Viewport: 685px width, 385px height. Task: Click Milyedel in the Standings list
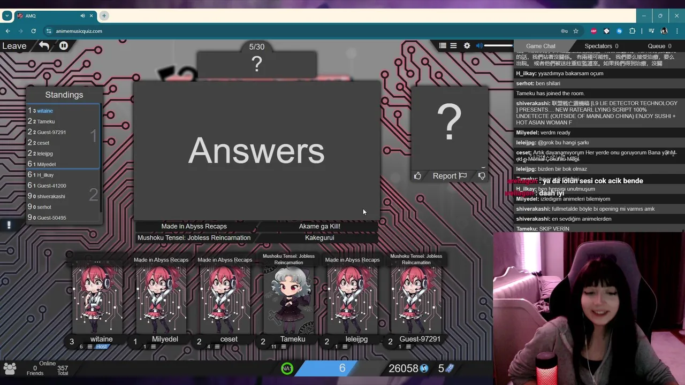(x=46, y=164)
